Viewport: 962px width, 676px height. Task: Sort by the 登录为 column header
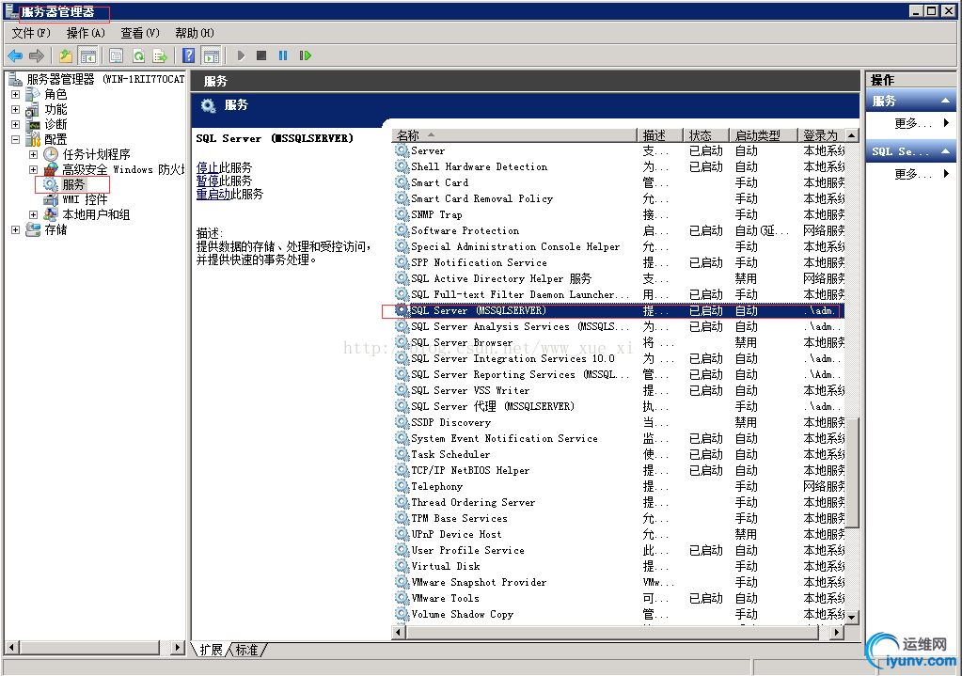[x=821, y=135]
